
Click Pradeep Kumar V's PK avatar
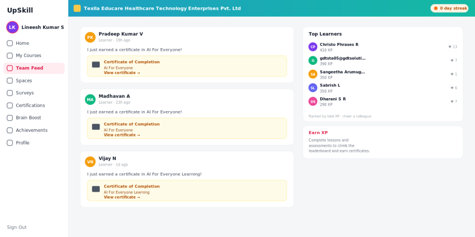90,37
